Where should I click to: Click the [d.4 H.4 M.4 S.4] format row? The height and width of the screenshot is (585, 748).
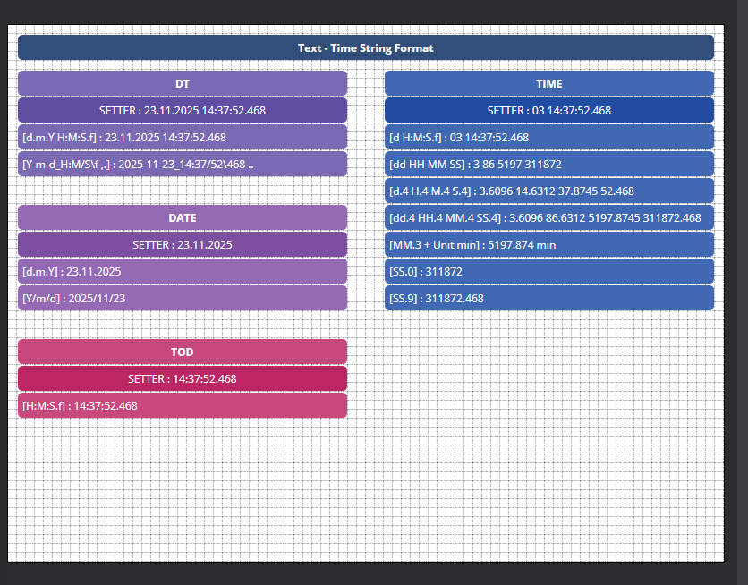coord(549,191)
